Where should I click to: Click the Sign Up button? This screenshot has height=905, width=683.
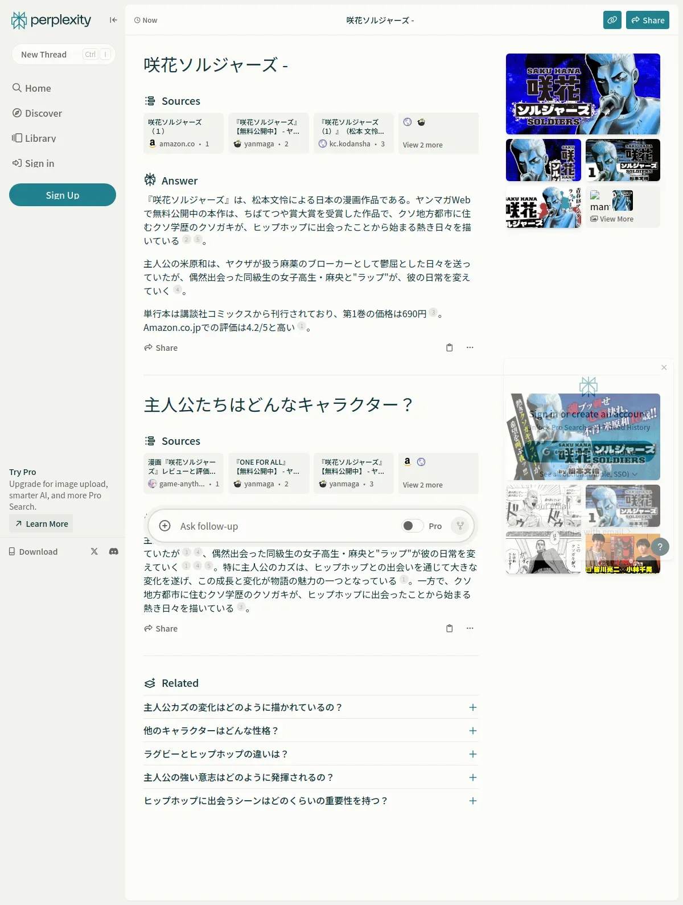coord(63,195)
